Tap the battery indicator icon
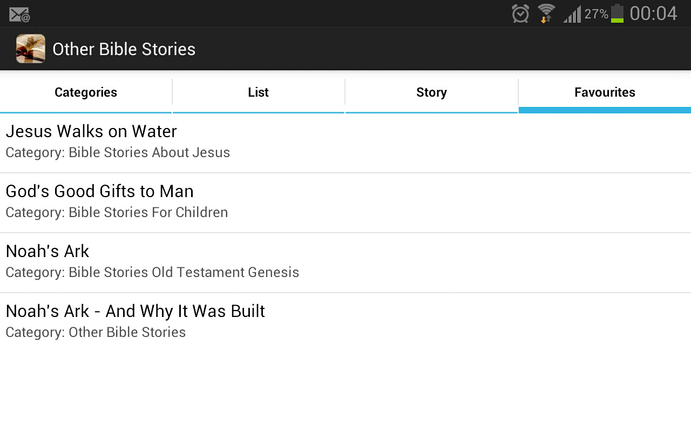Viewport: 691px width, 432px height. 617,13
